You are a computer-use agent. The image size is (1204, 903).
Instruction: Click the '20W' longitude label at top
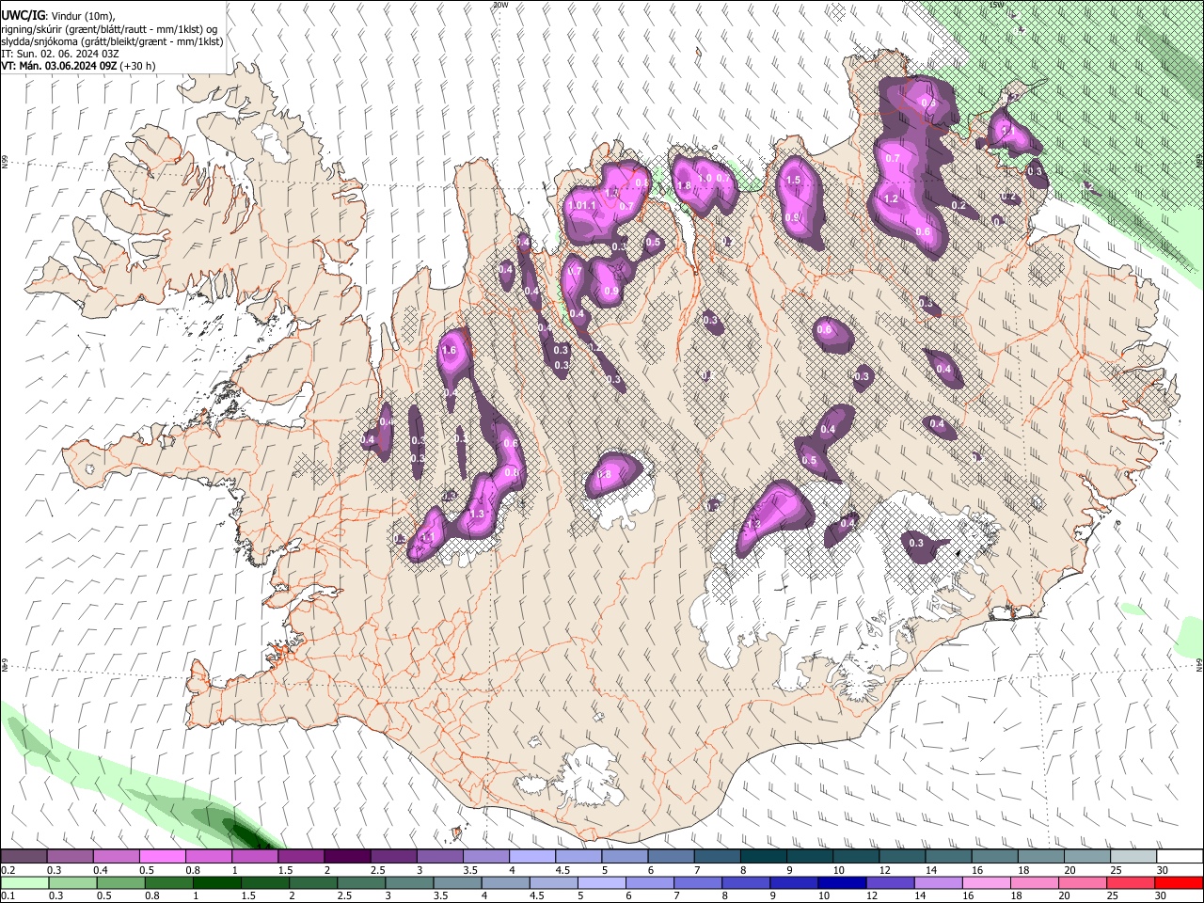click(499, 5)
